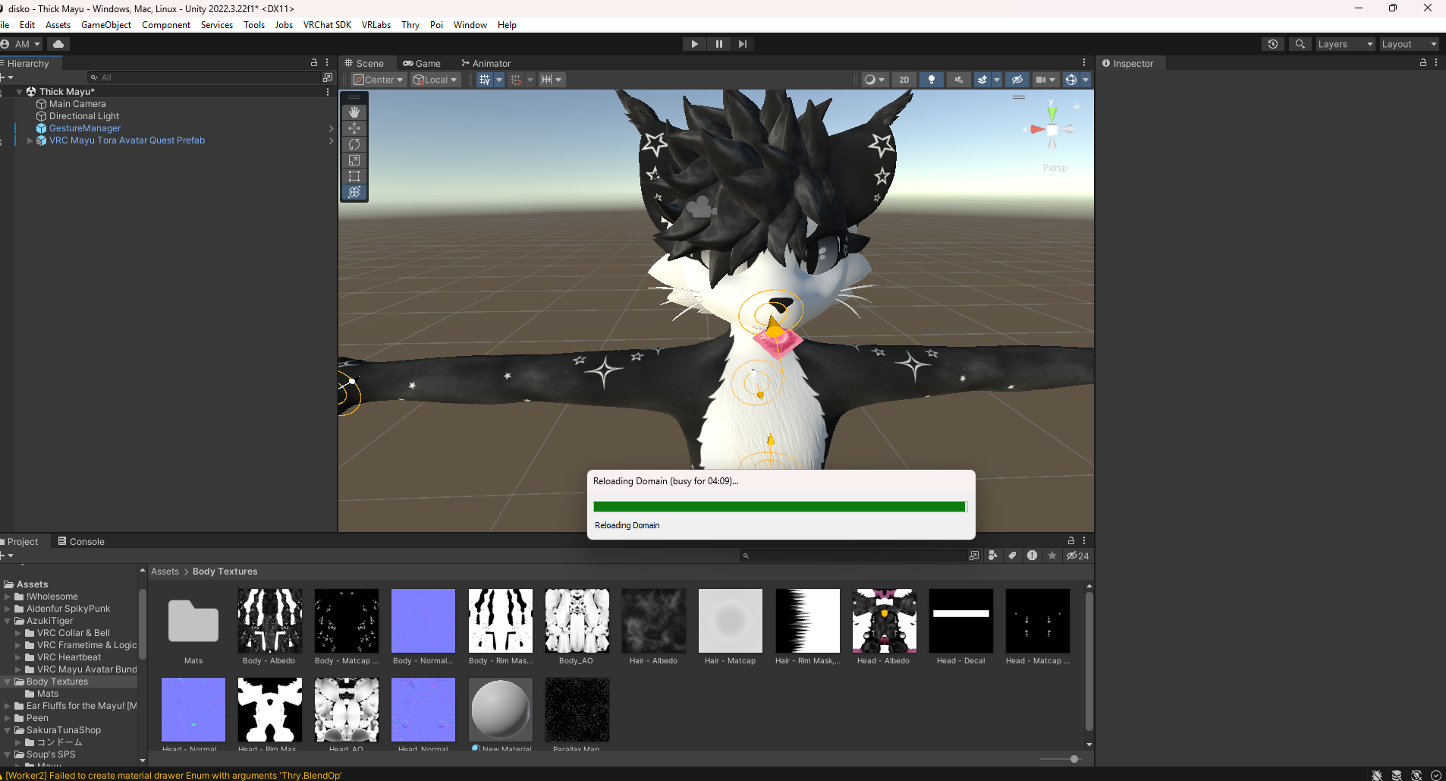Click the Pause button
Viewport: 1446px width, 781px height.
pyautogui.click(x=718, y=44)
